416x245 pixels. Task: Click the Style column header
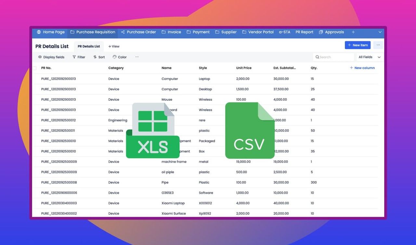coord(203,68)
